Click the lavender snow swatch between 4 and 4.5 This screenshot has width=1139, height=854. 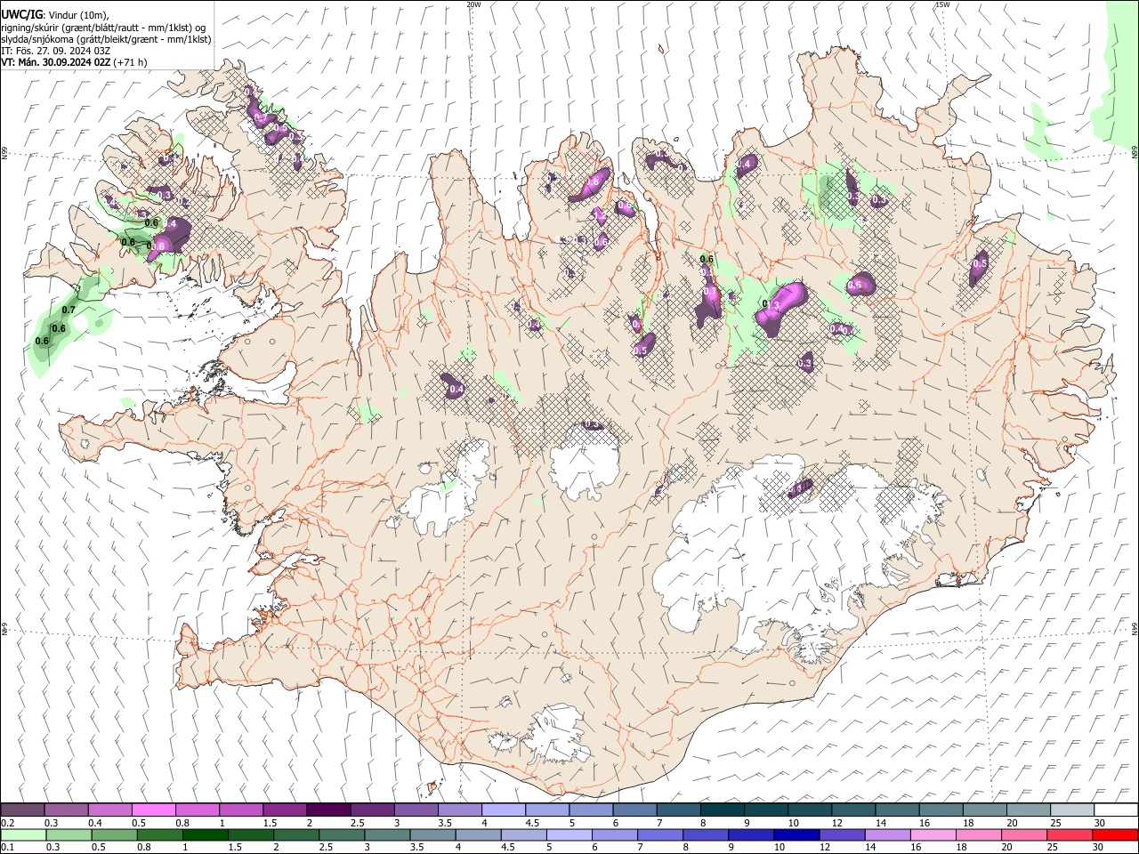[504, 810]
